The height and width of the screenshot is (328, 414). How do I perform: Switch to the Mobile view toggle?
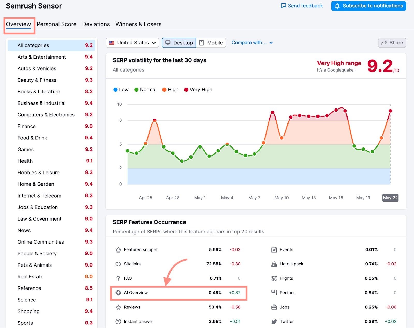click(x=211, y=43)
